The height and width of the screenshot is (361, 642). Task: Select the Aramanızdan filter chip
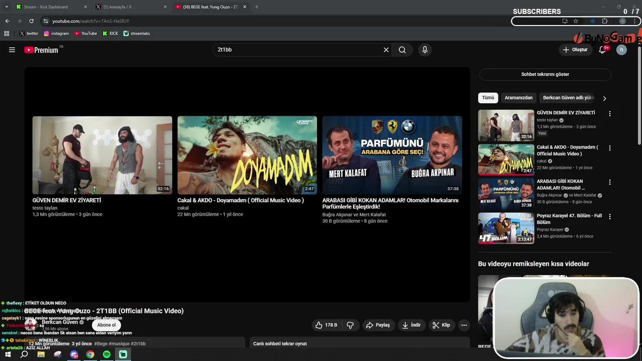tap(519, 98)
